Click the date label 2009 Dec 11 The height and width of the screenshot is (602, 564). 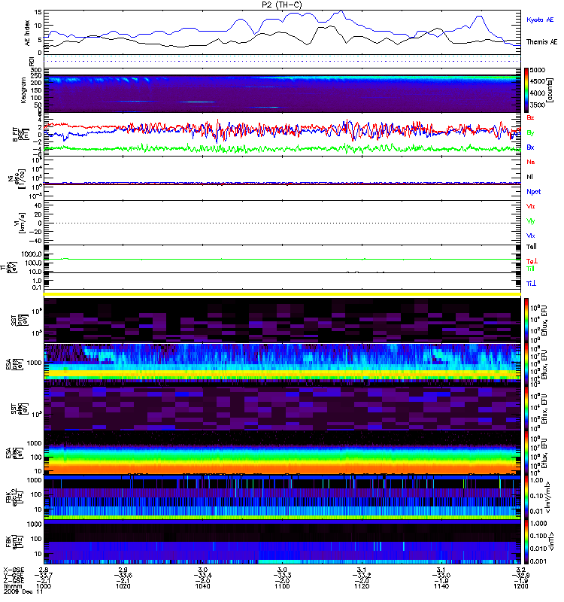[23, 591]
